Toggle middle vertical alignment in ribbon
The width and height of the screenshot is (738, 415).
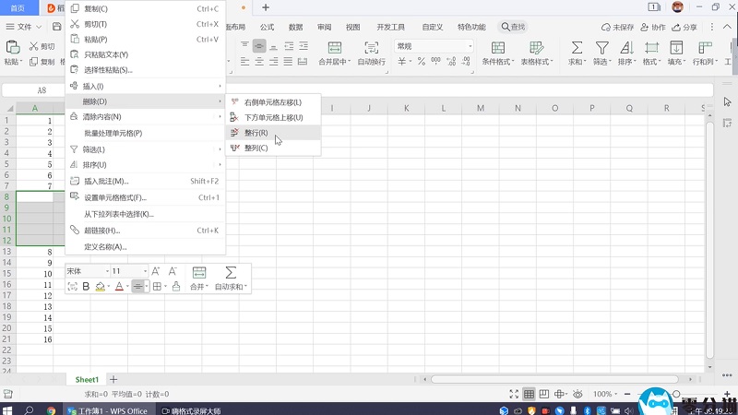pos(260,46)
